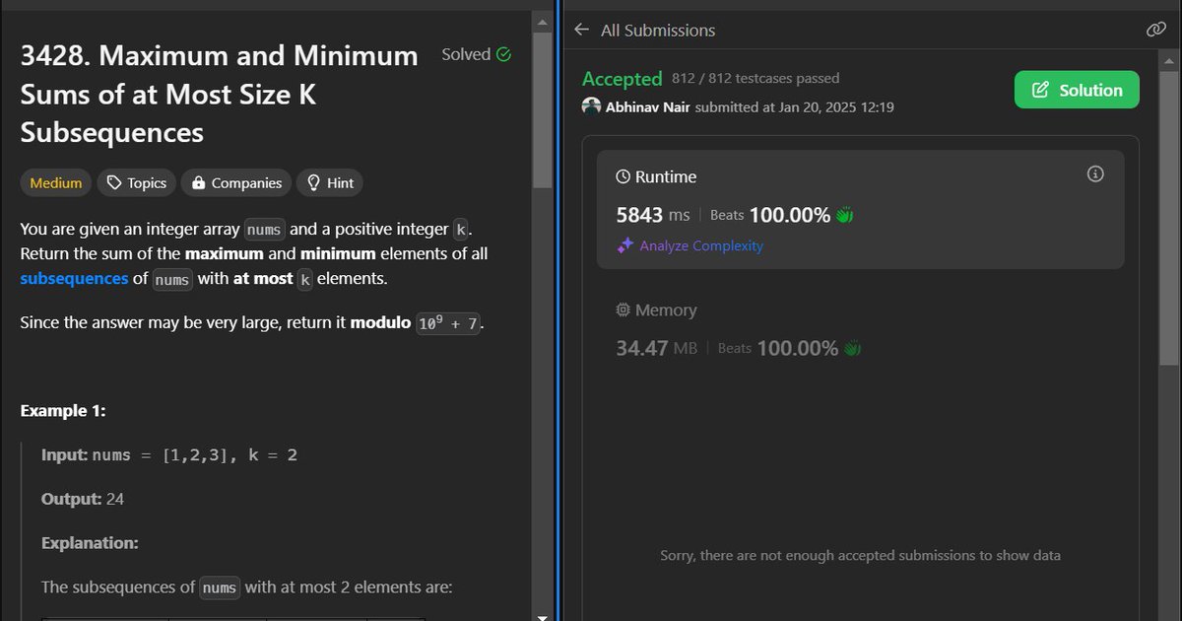
Task: Open the green Solution button
Action: click(x=1077, y=90)
